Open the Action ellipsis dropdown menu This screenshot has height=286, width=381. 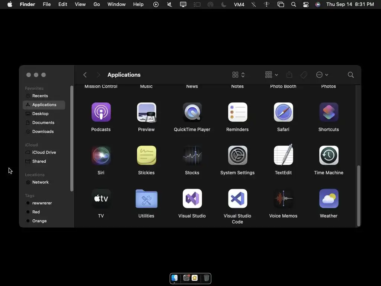322,75
